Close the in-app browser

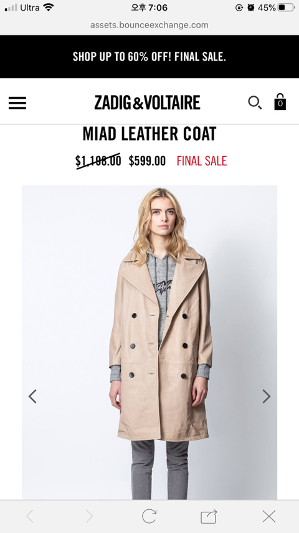(269, 516)
